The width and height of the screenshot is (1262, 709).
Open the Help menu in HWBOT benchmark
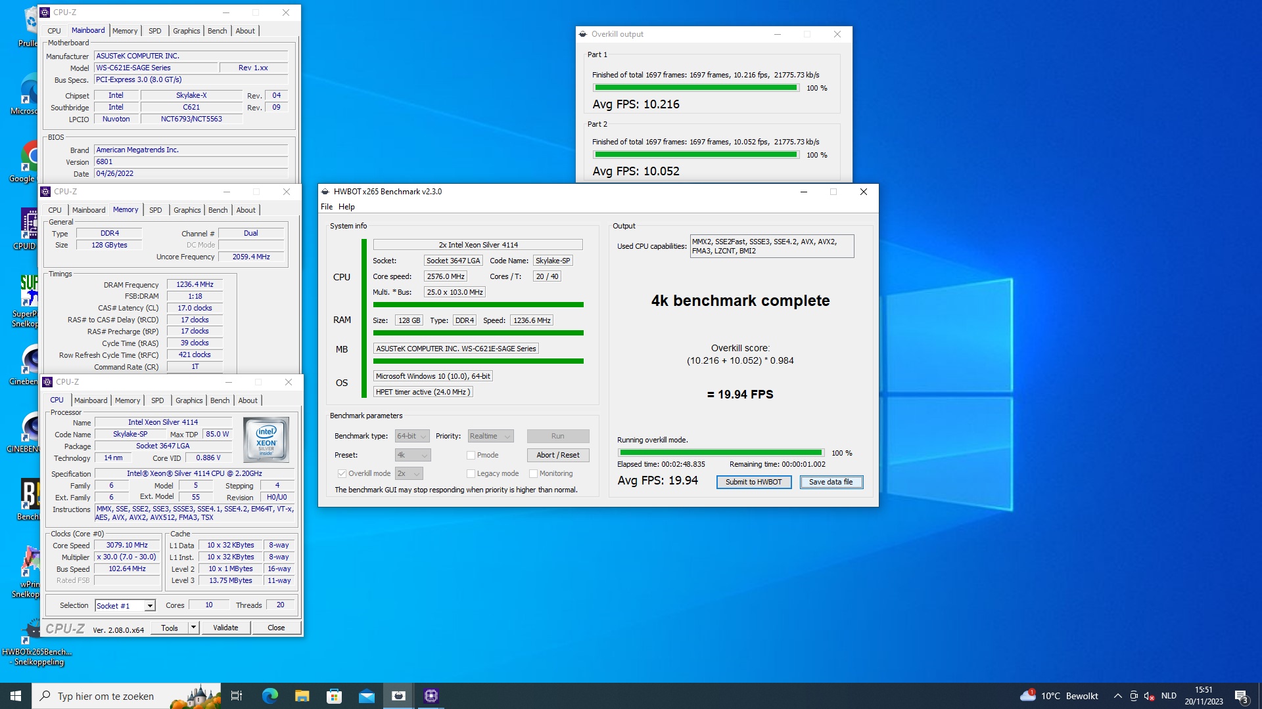pos(346,207)
